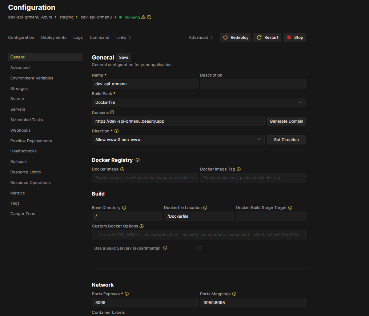This screenshot has height=316, width=369.
Task: Click the Domains info icon
Action: (x=112, y=112)
